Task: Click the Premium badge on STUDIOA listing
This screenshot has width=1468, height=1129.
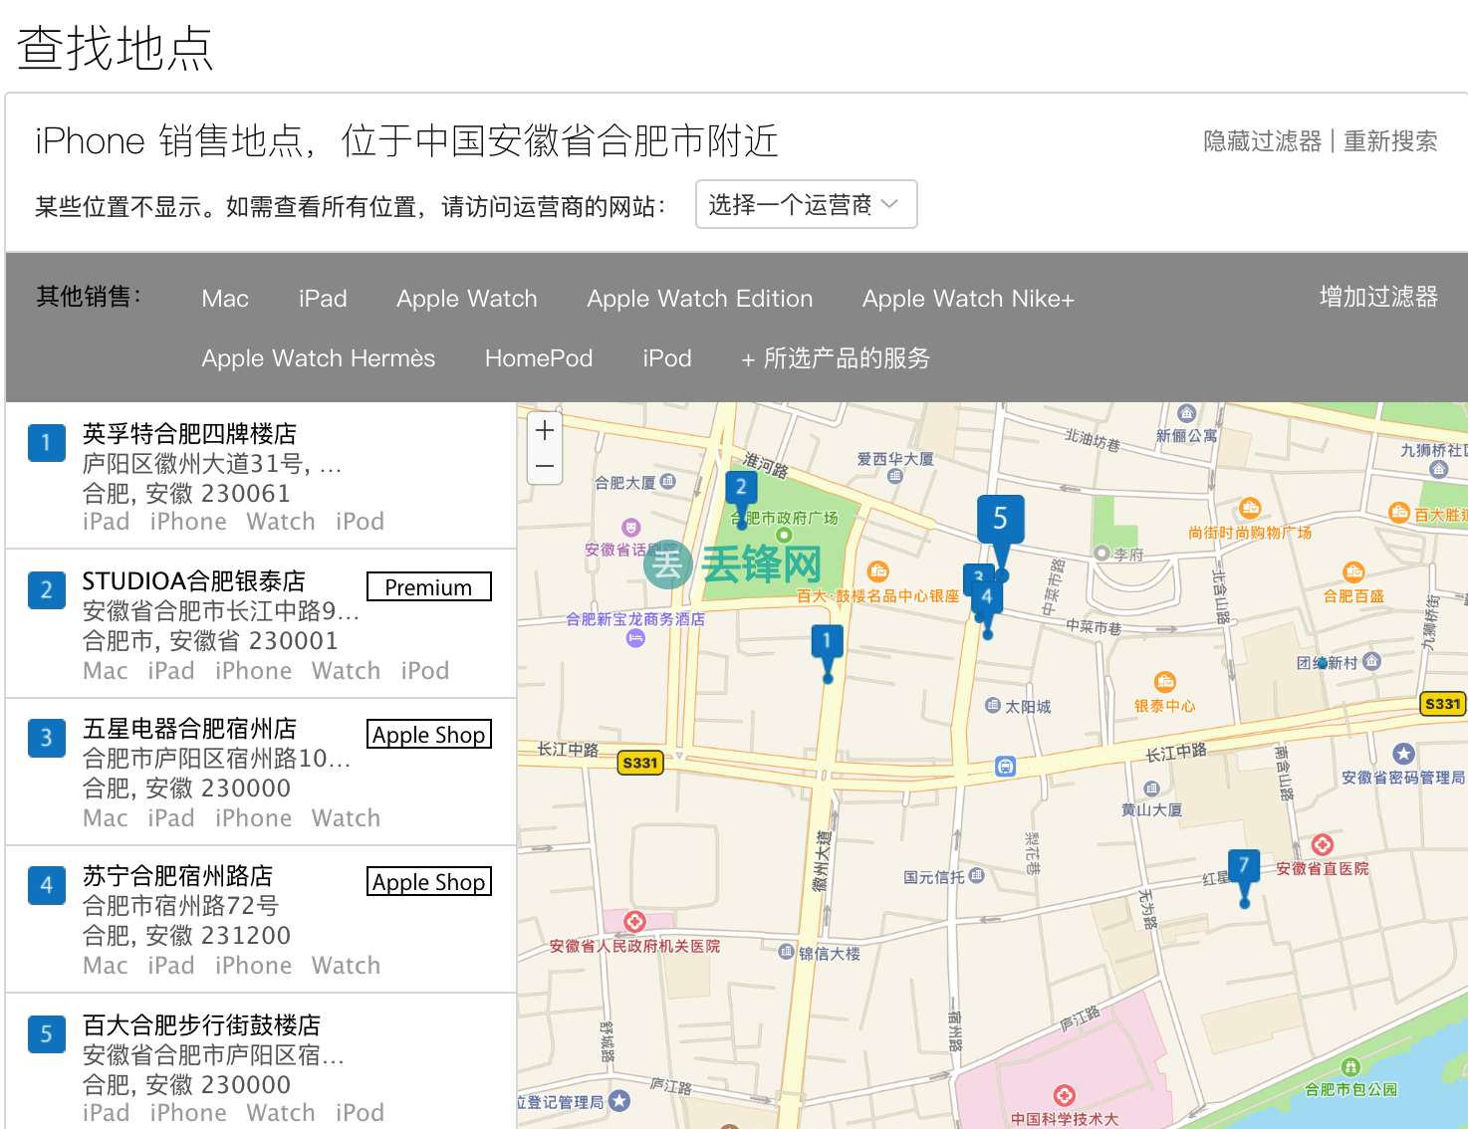Action: (x=429, y=586)
